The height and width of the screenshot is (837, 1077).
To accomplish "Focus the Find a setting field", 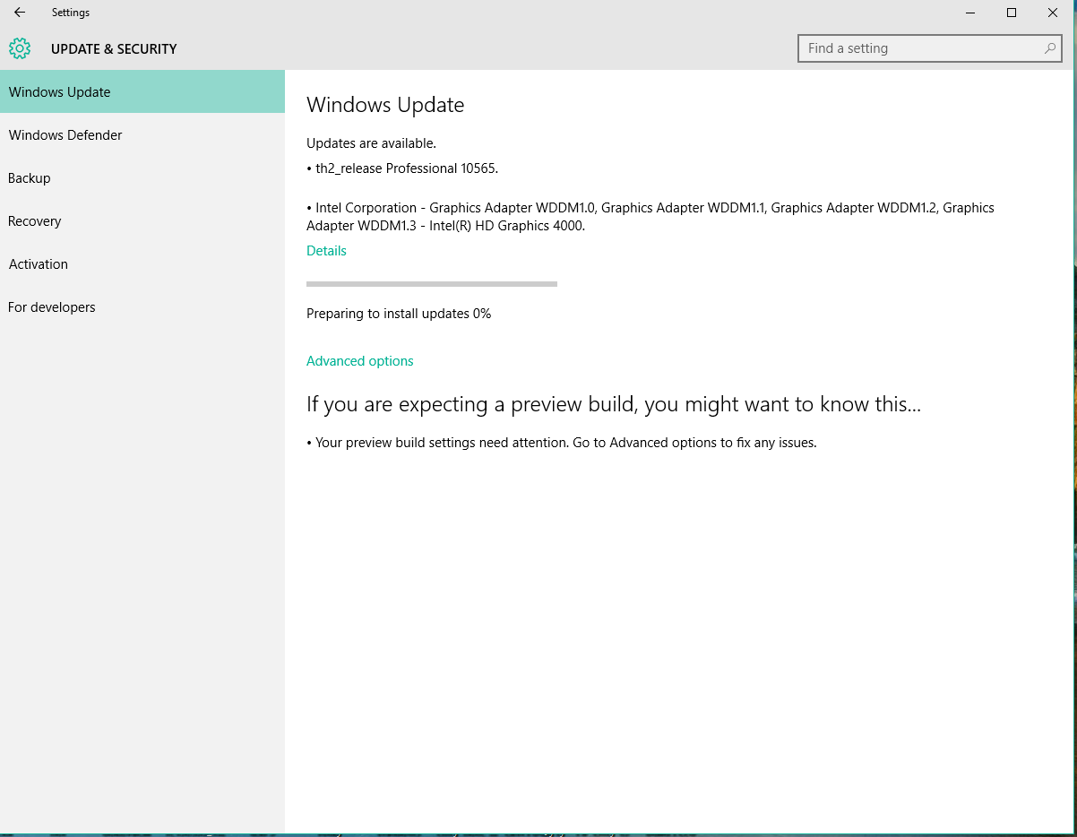I will pos(930,48).
